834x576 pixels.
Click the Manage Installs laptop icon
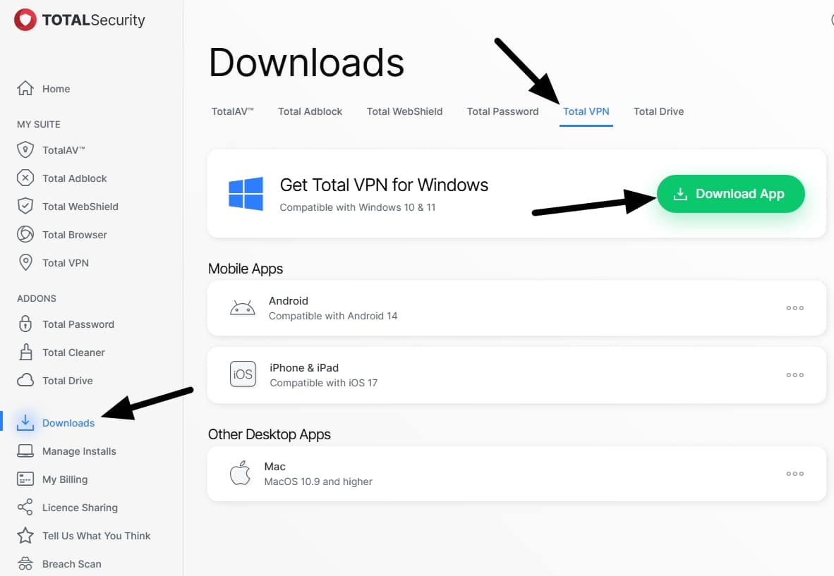coord(25,451)
